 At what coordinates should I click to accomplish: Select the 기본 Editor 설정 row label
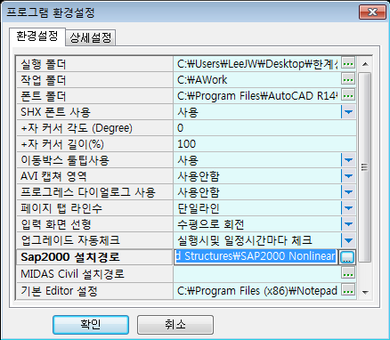click(94, 291)
